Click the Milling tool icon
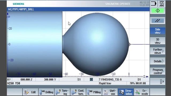 (90, 92)
